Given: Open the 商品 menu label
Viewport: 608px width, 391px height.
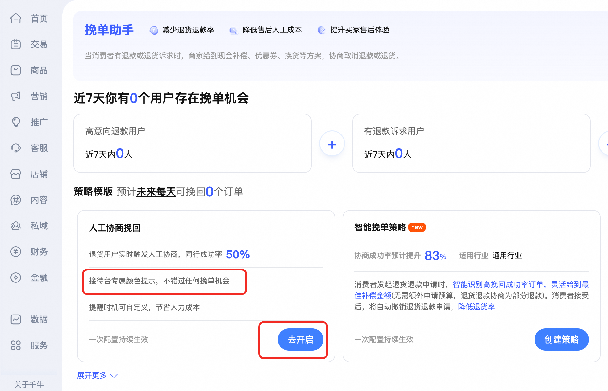Looking at the screenshot, I should coord(39,70).
